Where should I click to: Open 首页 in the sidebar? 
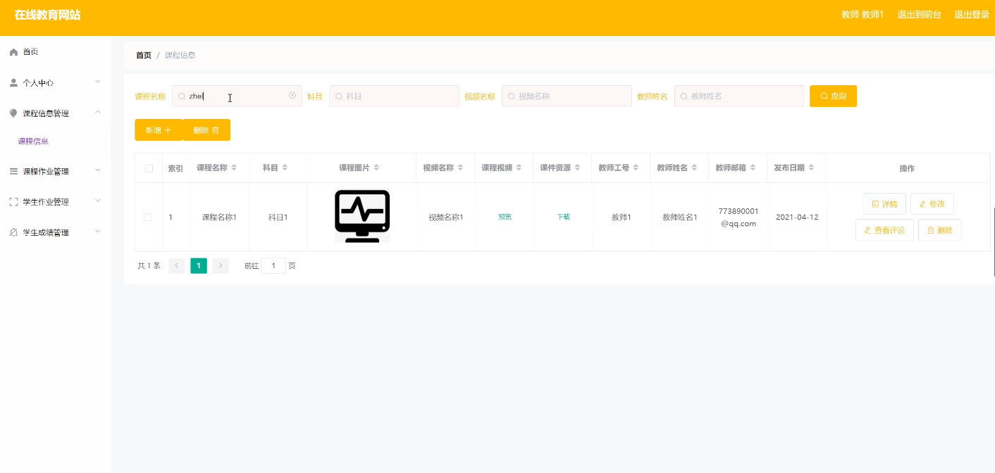[56, 52]
